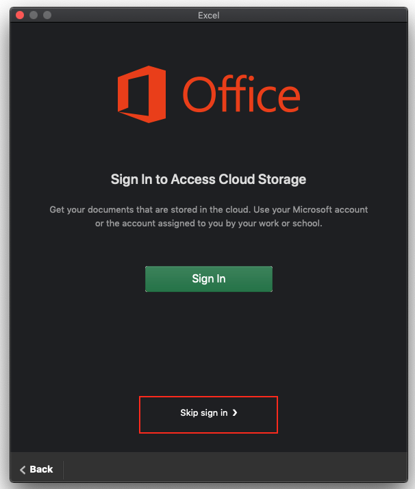Click the greyed-out minimize window dot

point(34,15)
